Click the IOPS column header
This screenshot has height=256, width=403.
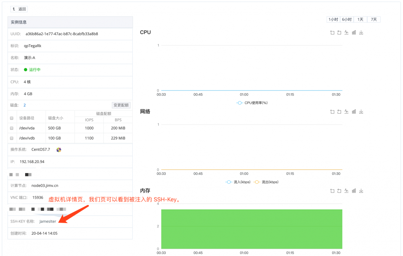89,120
